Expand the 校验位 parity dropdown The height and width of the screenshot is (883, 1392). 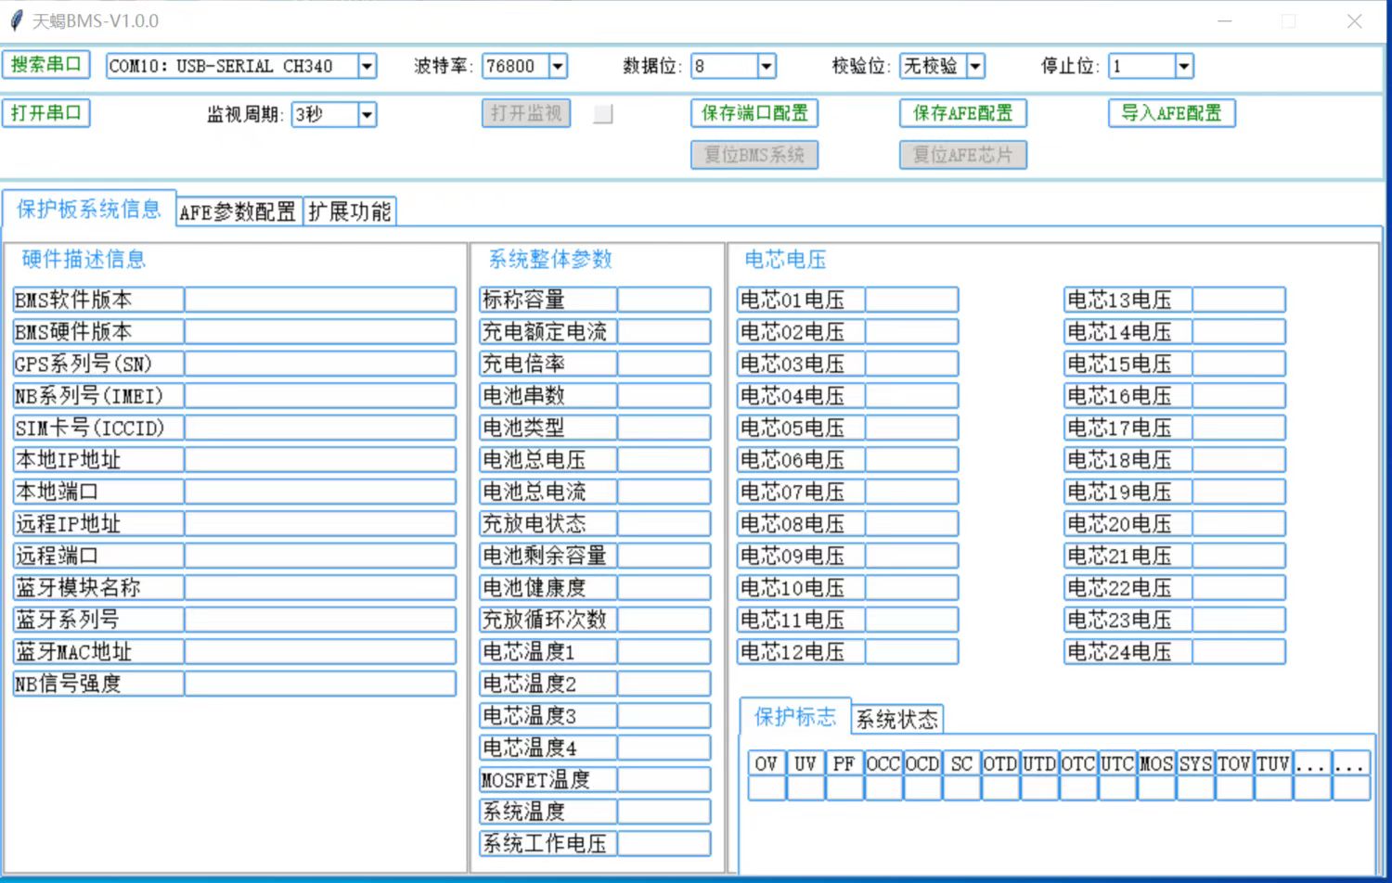[974, 66]
